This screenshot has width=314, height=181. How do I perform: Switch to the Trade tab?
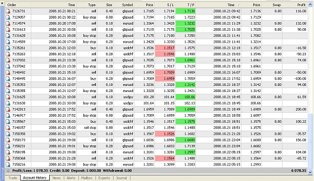(13, 178)
